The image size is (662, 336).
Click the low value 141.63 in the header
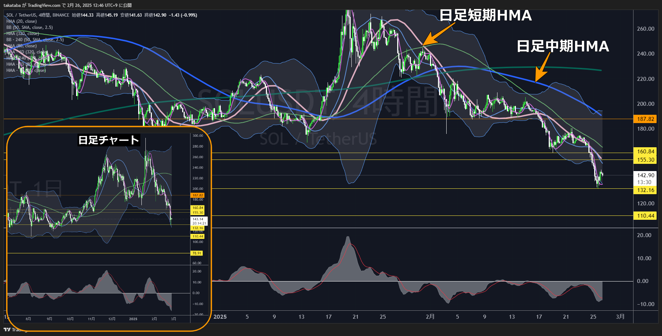tap(136, 15)
